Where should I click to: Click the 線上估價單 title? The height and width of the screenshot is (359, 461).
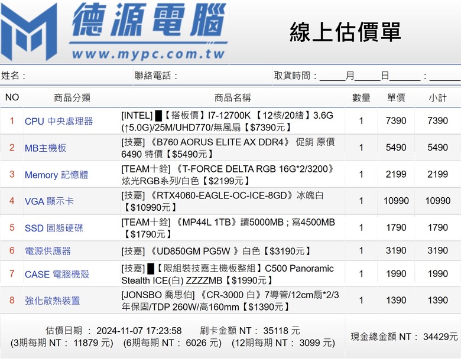point(345,32)
